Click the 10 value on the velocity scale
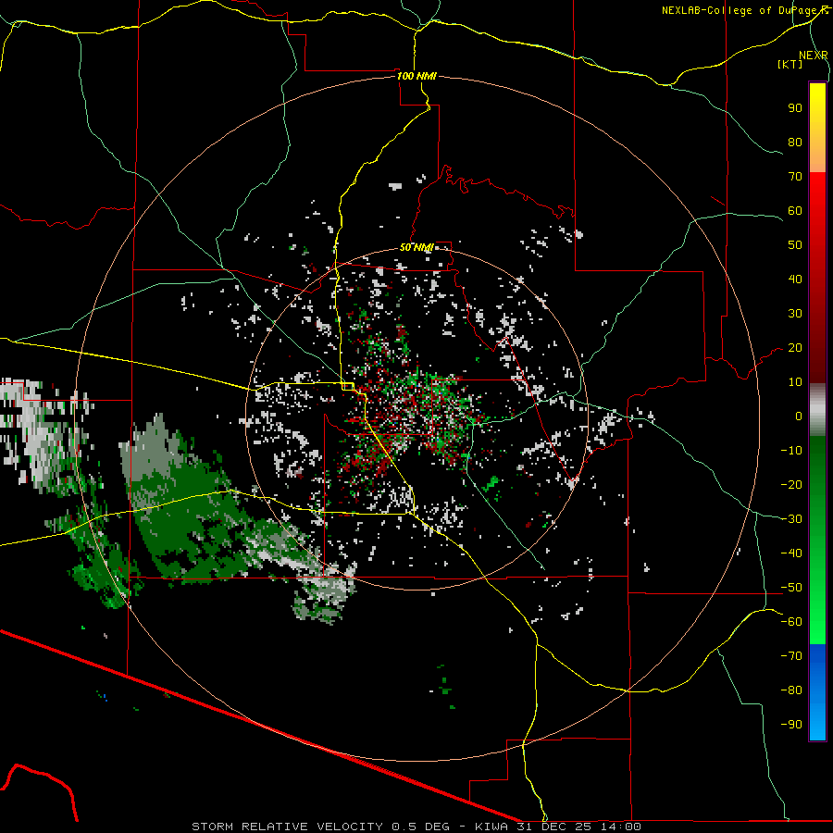 click(795, 382)
